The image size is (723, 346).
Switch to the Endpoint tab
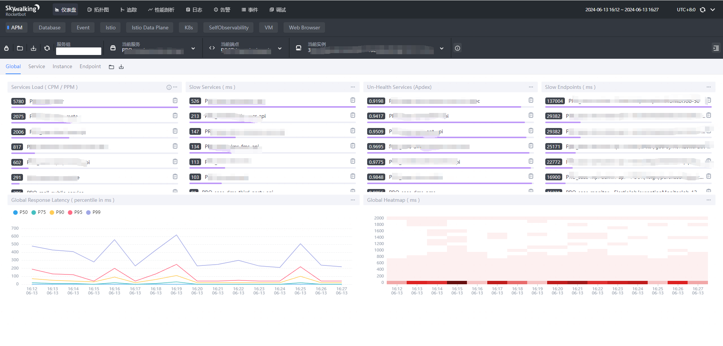pos(90,67)
